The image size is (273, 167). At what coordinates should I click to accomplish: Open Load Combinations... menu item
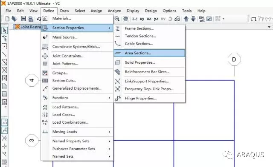coord(77,122)
